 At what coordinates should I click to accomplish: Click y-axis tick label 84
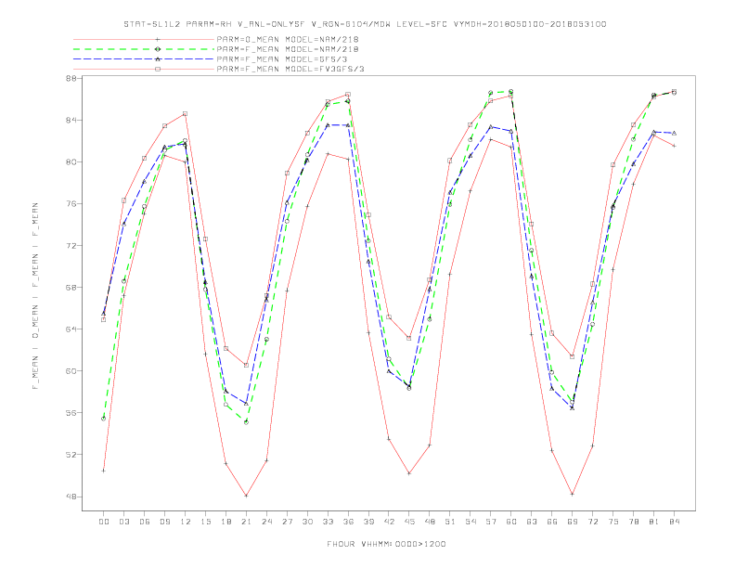tap(71, 120)
